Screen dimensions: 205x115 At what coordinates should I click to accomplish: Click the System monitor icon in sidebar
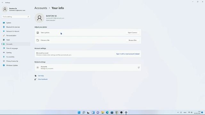pyautogui.click(x=4, y=23)
